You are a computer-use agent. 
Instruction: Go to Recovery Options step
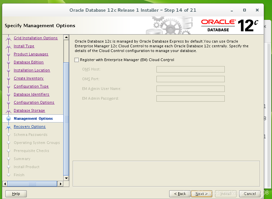tap(29, 127)
